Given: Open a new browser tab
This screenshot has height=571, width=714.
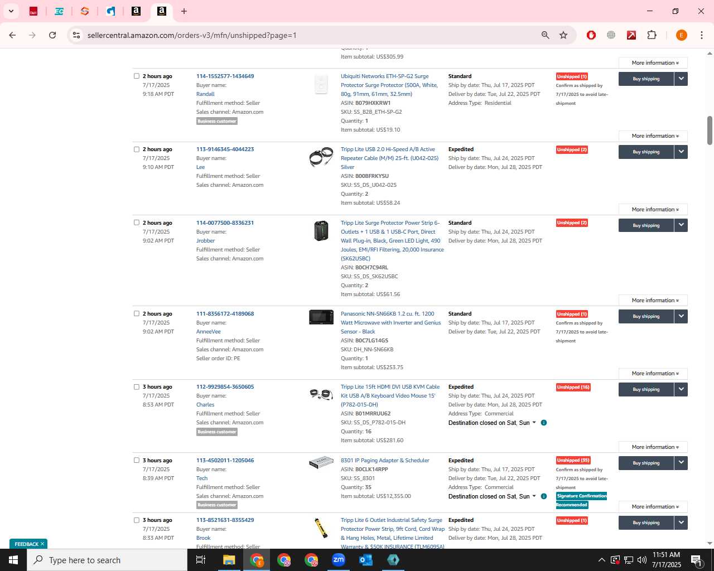Looking at the screenshot, I should [x=184, y=11].
